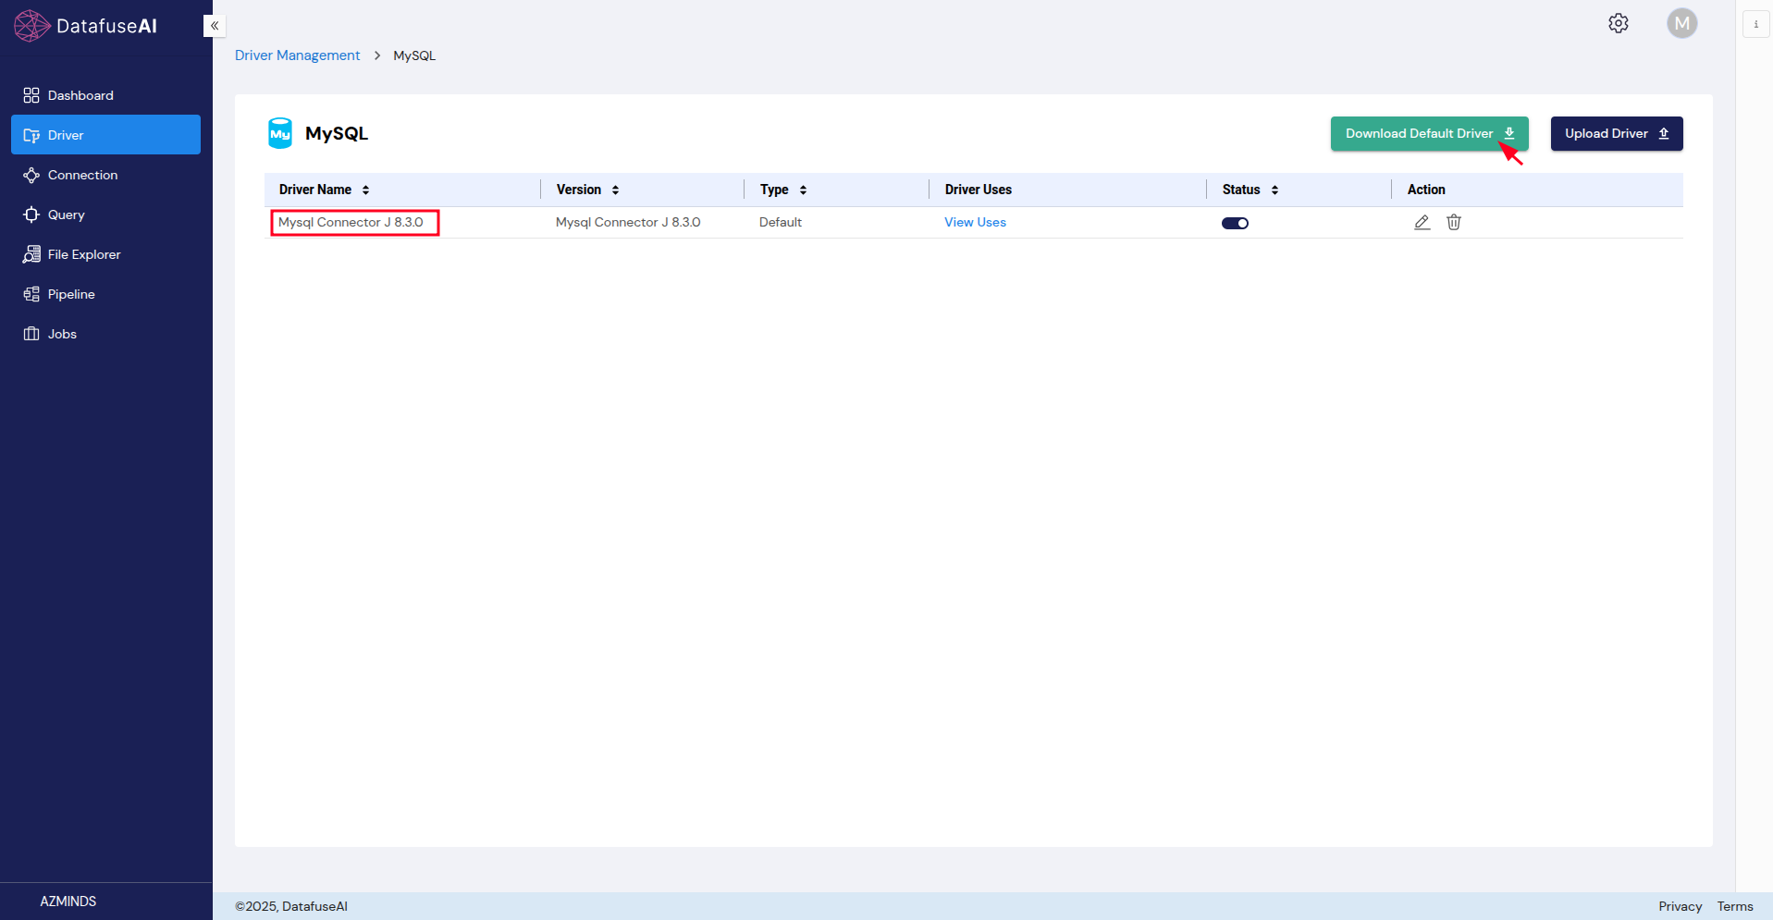
Task: Toggle the driver status switch off
Action: [1235, 223]
